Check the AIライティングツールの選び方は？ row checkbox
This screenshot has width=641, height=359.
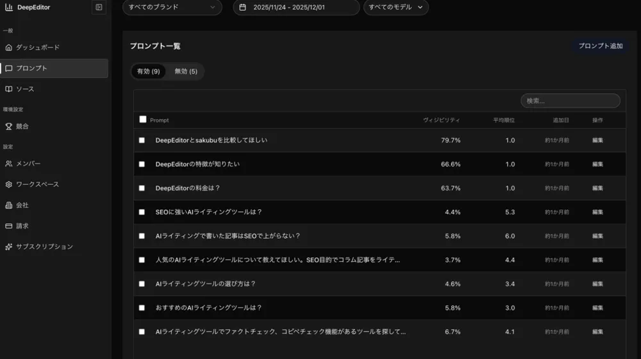(x=142, y=284)
